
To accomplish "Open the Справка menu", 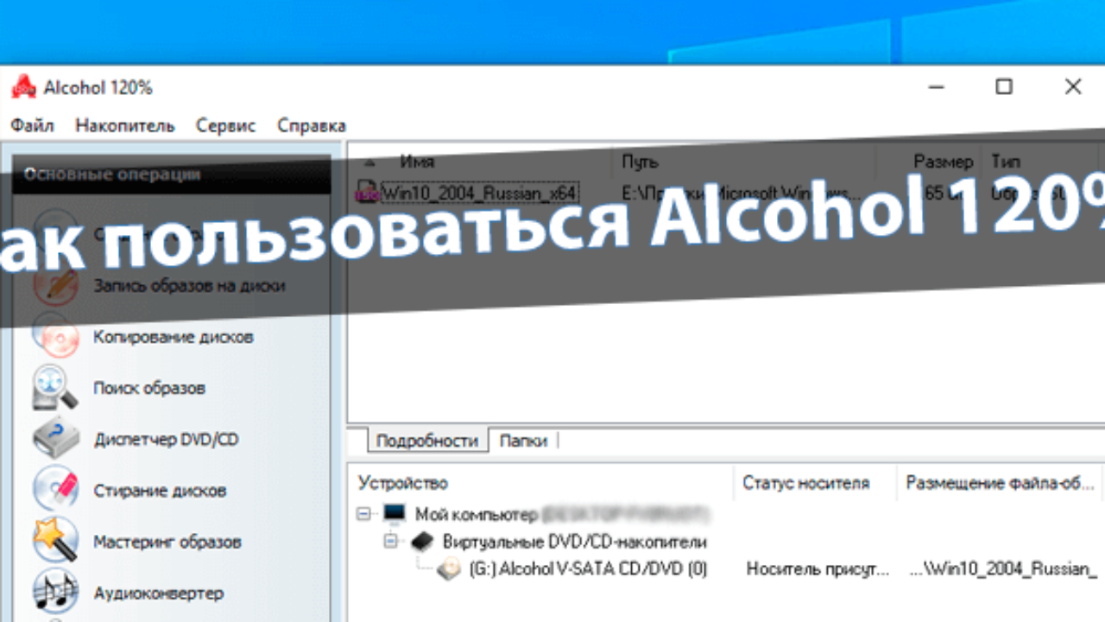I will click(x=312, y=125).
